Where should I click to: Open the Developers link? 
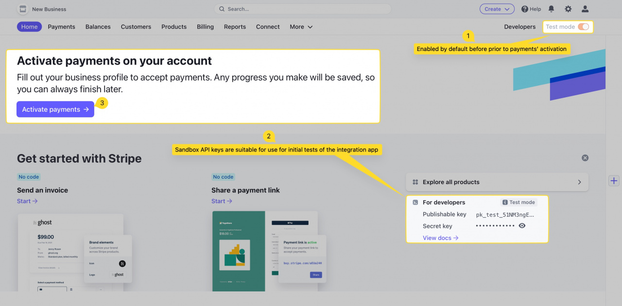520,27
